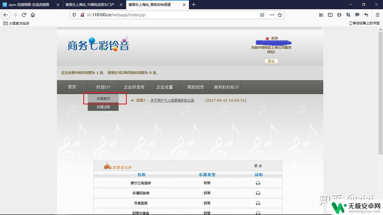
Task: Play headphone preview for 爱尔兰摇篮曲
Action: 258,183
